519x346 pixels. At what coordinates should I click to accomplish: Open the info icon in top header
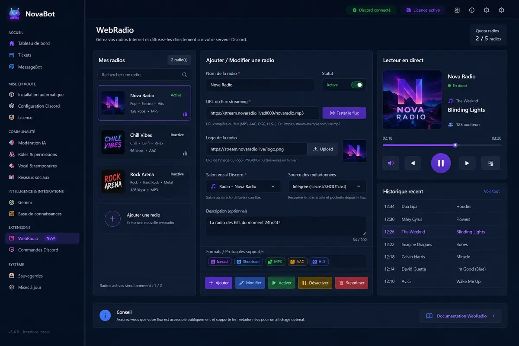(x=472, y=10)
